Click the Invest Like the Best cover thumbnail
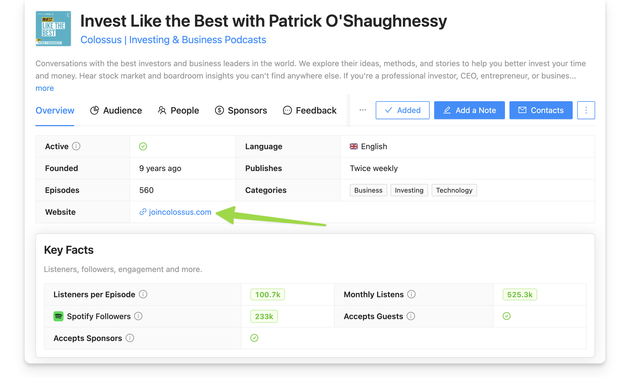 click(x=53, y=29)
